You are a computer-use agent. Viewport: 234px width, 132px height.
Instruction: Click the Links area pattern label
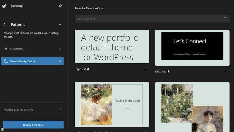(161, 72)
